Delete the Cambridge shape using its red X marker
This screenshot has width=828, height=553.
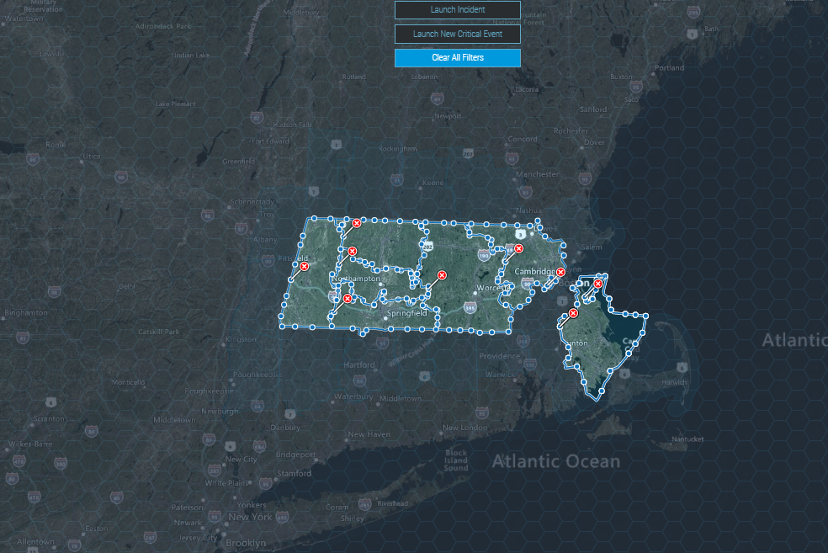pyautogui.click(x=560, y=271)
